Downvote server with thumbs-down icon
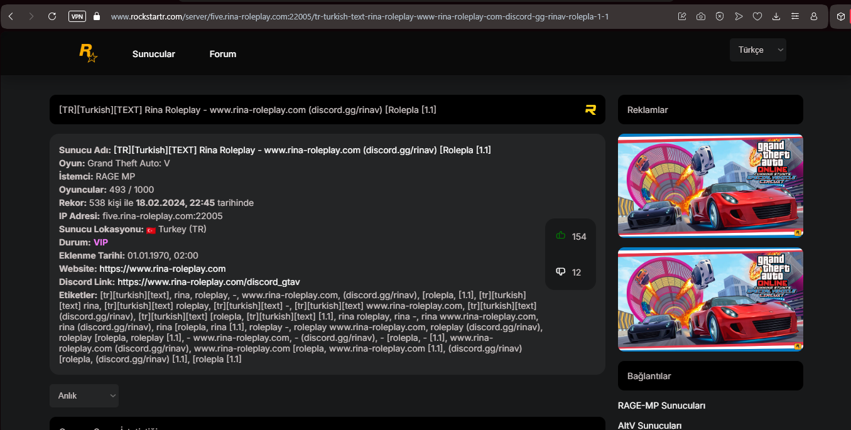The height and width of the screenshot is (430, 851). pyautogui.click(x=561, y=271)
